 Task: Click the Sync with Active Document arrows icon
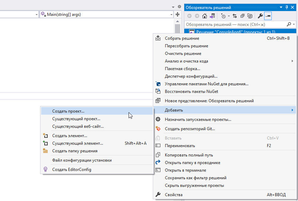pyautogui.click(x=235, y=16)
